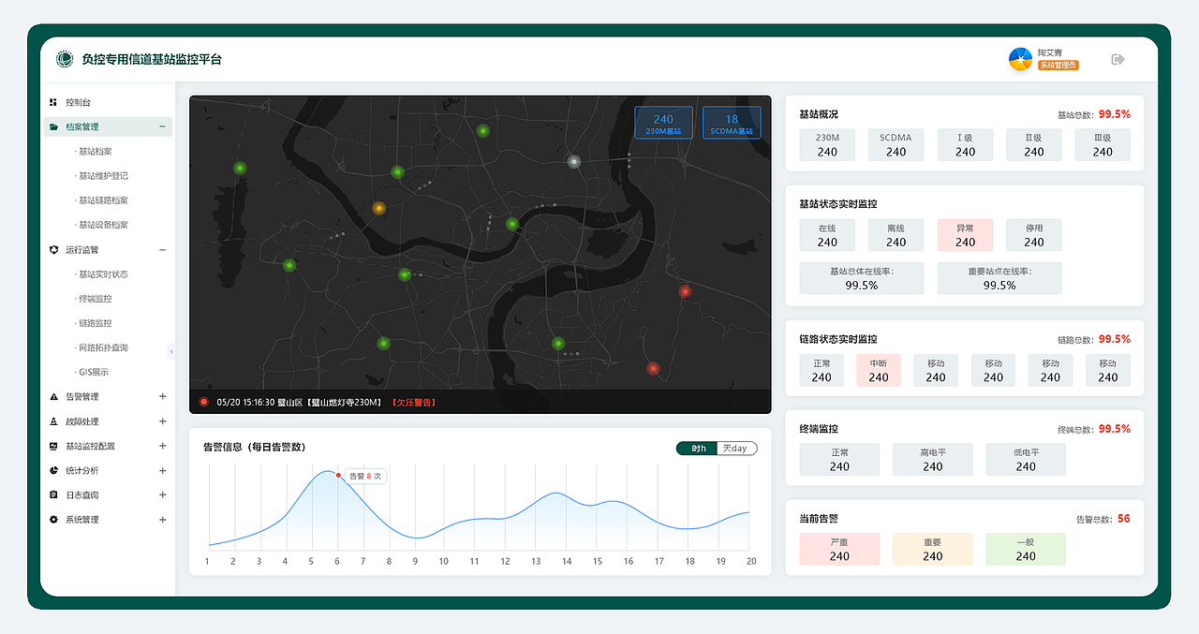
Task: Open 基站维护登记 in the sidebar
Action: click(102, 176)
